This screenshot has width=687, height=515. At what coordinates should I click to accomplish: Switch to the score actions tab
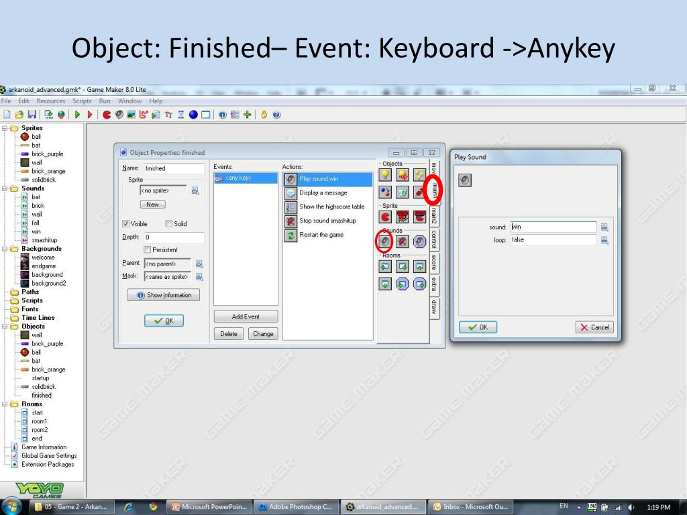[434, 262]
